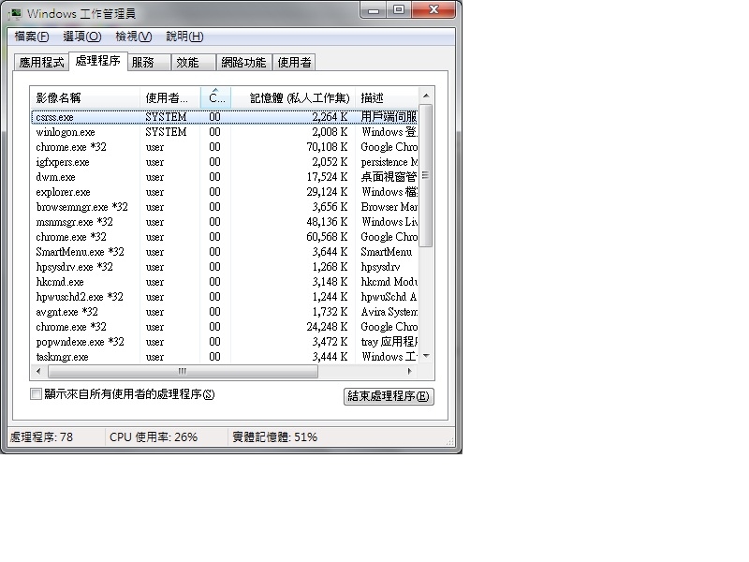Click the horizontal scrollbar left arrow
Screen dimensions: 749x562
coord(38,371)
